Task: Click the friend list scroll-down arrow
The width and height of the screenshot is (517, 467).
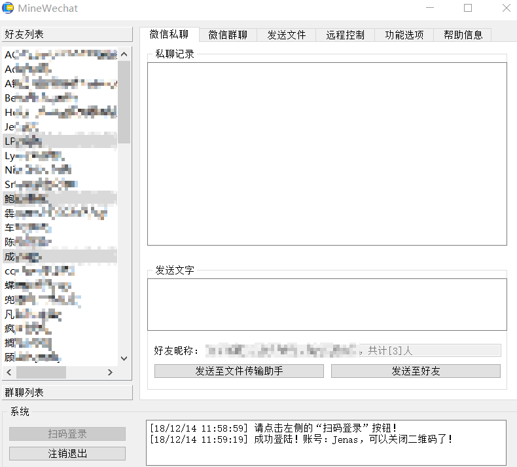Action: click(x=124, y=358)
